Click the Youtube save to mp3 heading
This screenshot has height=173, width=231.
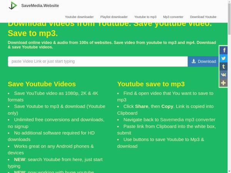(x=151, y=84)
